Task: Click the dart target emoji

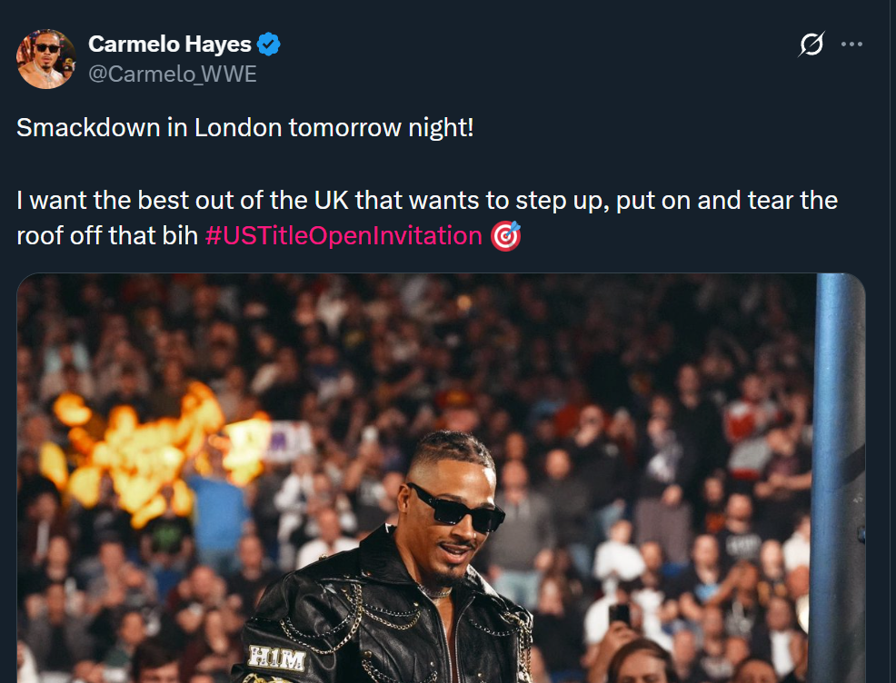Action: coord(506,236)
